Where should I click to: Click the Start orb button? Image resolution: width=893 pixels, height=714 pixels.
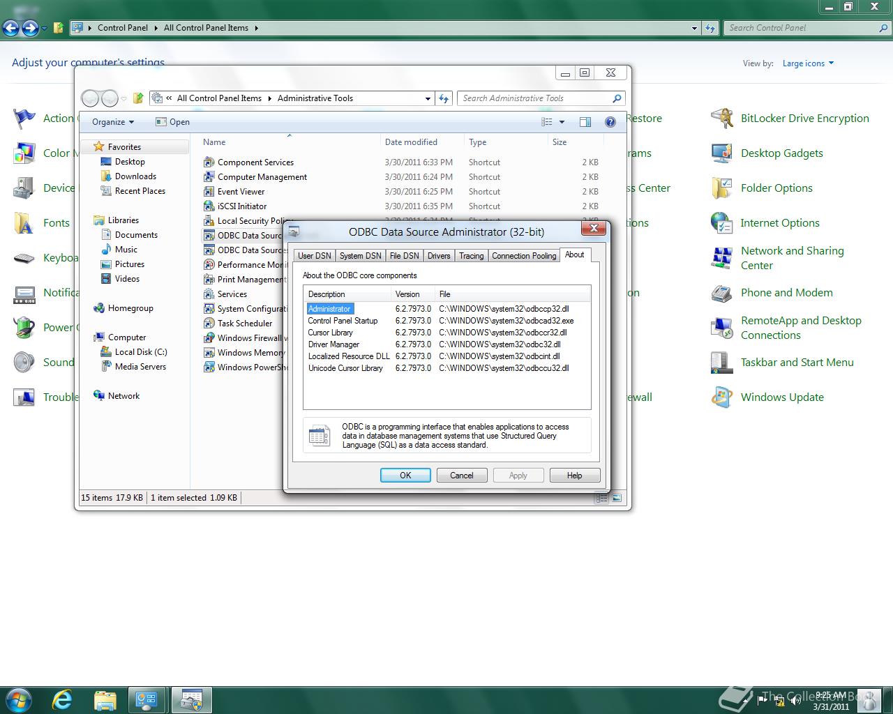click(19, 699)
